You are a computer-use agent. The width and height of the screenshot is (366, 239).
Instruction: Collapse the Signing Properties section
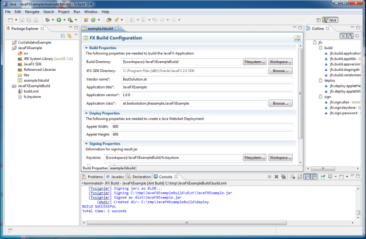pos(86,144)
